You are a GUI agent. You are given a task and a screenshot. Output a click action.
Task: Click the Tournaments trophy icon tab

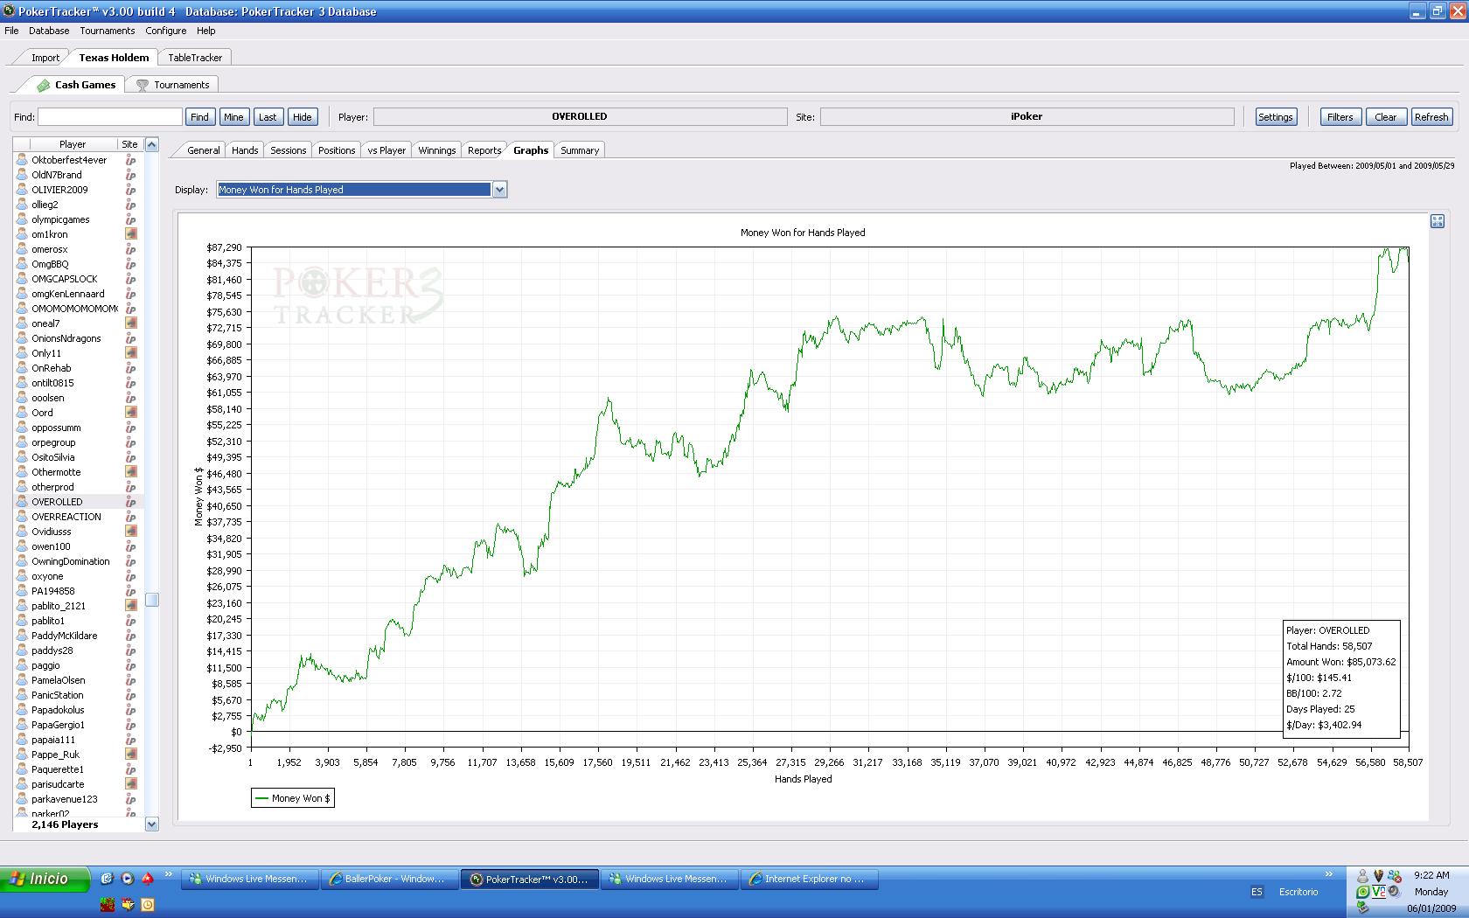142,86
